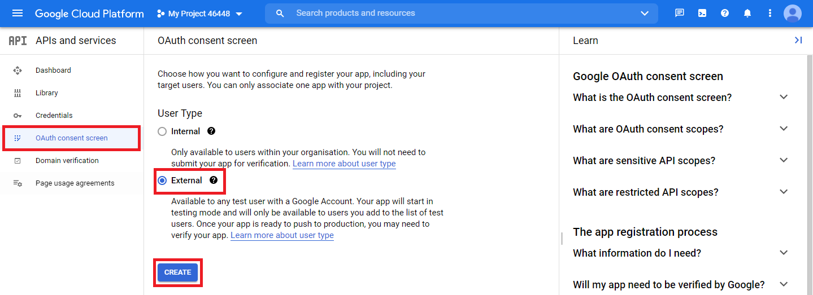This screenshot has height=295, width=813.
Task: Select the Internal user type radio button
Action: click(x=162, y=131)
